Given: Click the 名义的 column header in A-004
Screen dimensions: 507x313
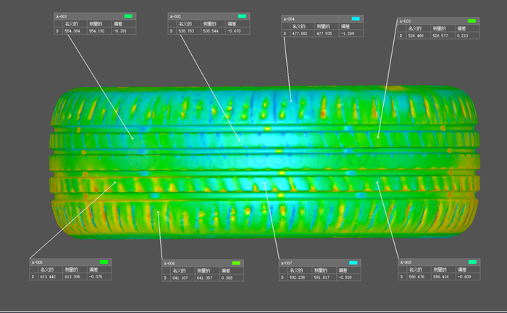Looking at the screenshot, I should coord(298,26).
